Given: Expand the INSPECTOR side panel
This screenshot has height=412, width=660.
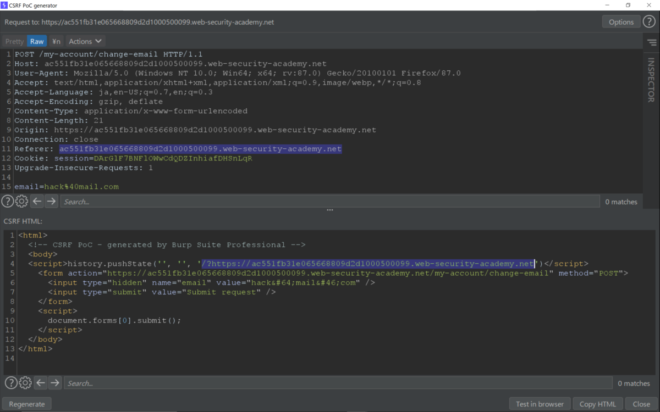Looking at the screenshot, I should pos(651,80).
